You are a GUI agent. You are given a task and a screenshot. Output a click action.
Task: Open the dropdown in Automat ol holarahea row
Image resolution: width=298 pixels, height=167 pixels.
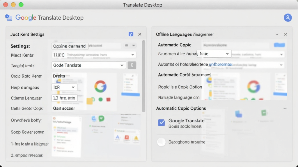(x=281, y=65)
